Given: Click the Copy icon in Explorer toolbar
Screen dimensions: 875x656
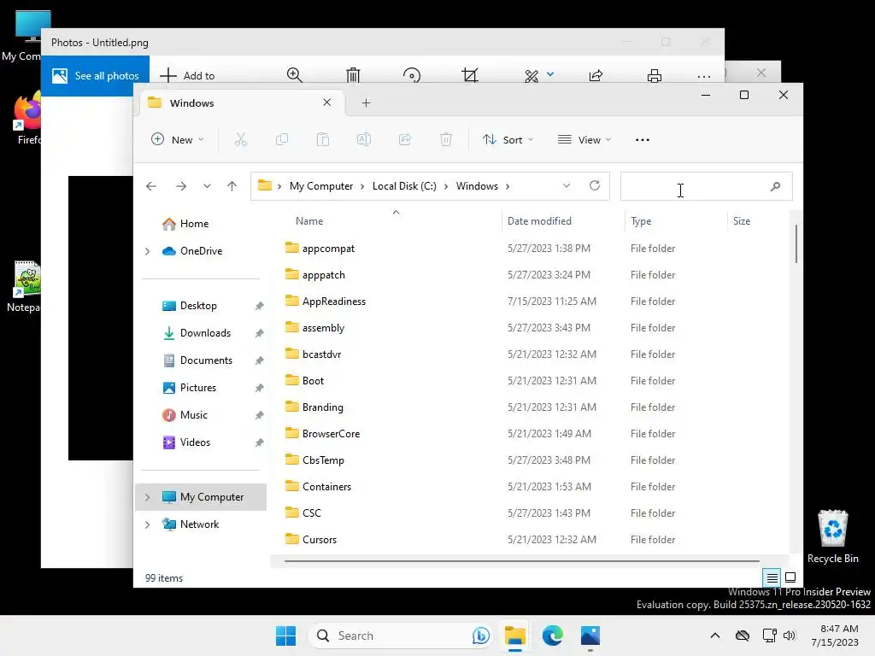Looking at the screenshot, I should [282, 139].
